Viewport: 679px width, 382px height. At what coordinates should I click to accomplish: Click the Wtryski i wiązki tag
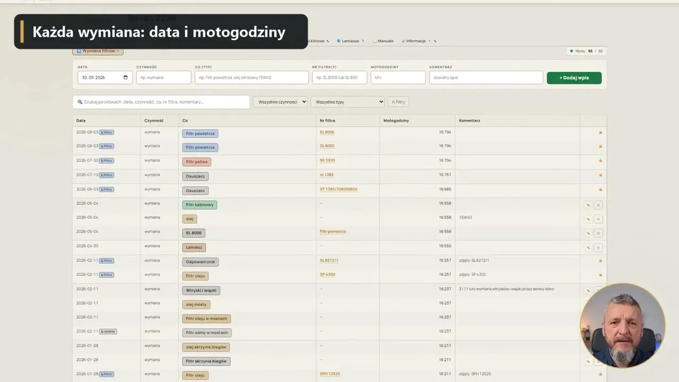pyautogui.click(x=201, y=291)
